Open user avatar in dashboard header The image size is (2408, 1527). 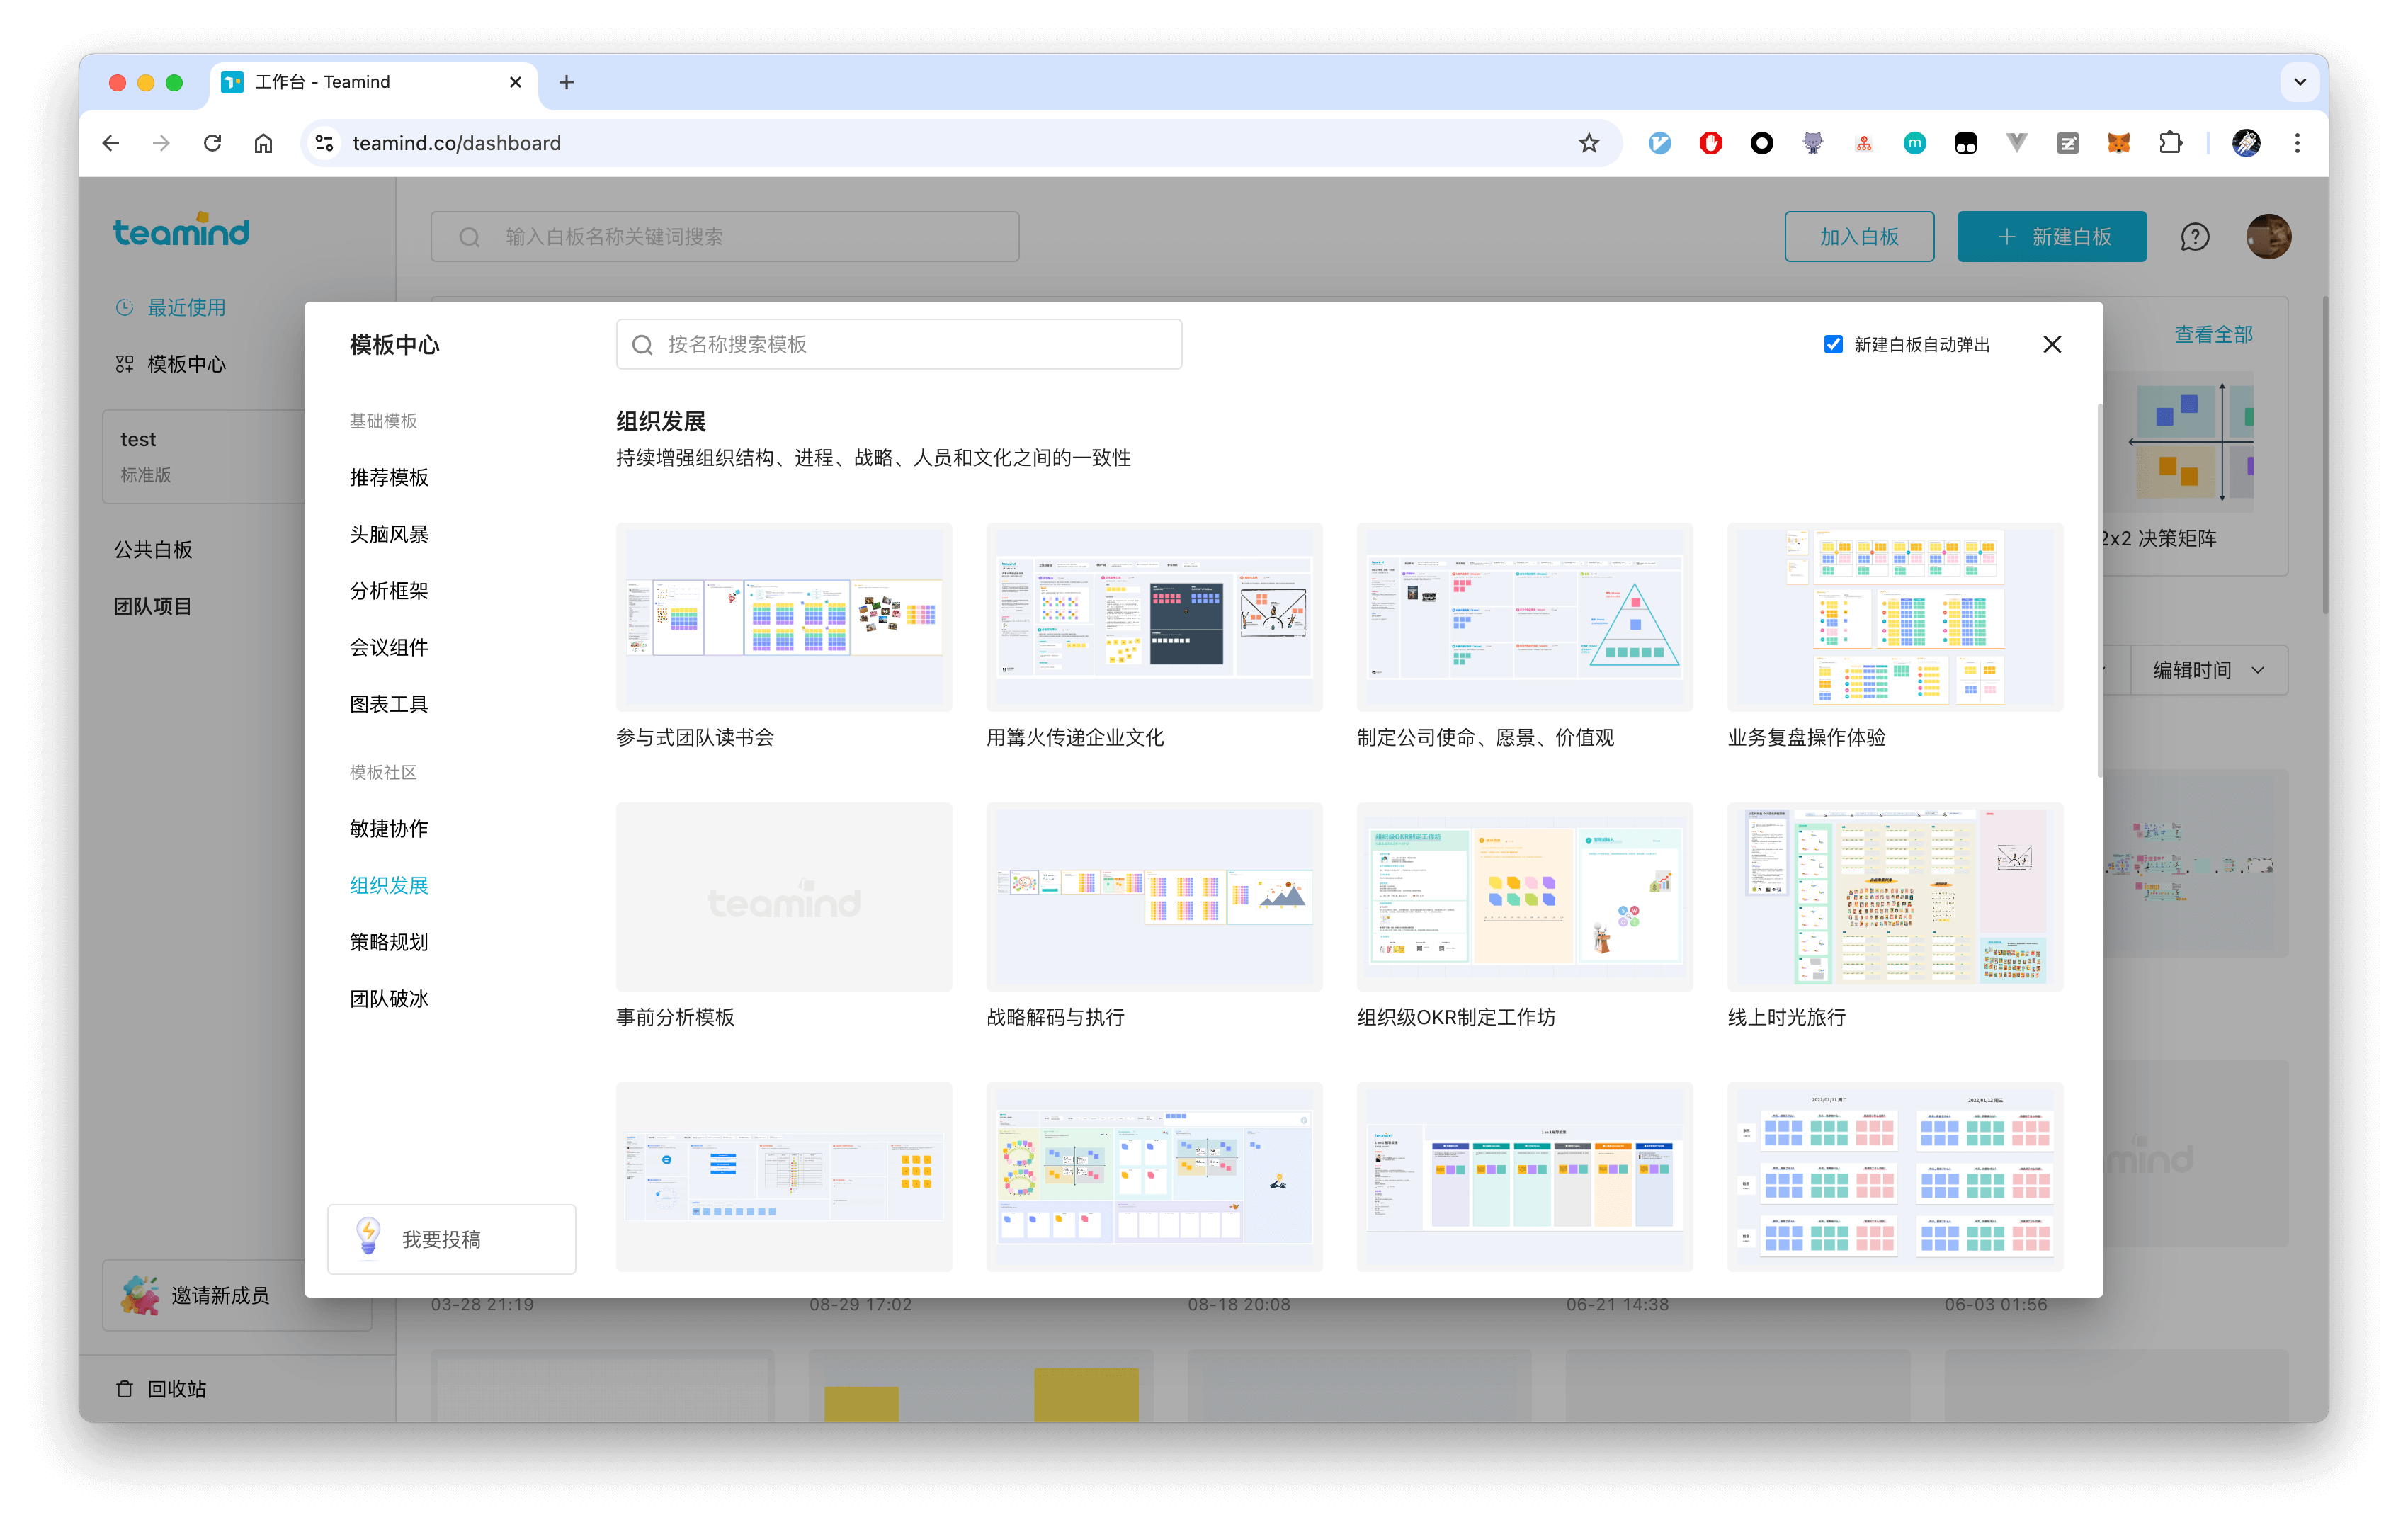[2268, 237]
